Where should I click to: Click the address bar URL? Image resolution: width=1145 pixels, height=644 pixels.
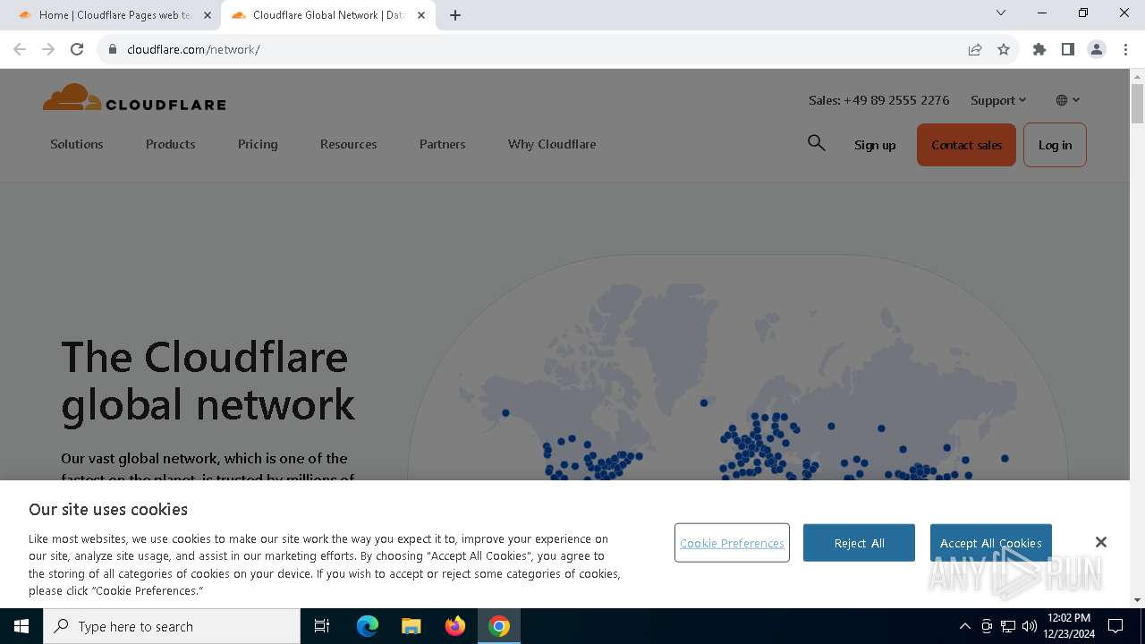(x=193, y=49)
